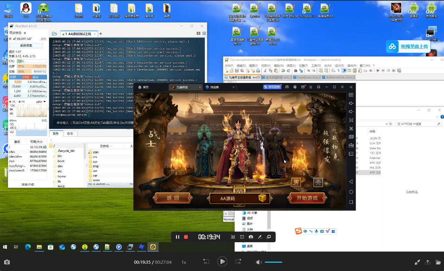The height and width of the screenshot is (271, 444).
Task: Sort processes by the CPU column
Action: (26, 77)
